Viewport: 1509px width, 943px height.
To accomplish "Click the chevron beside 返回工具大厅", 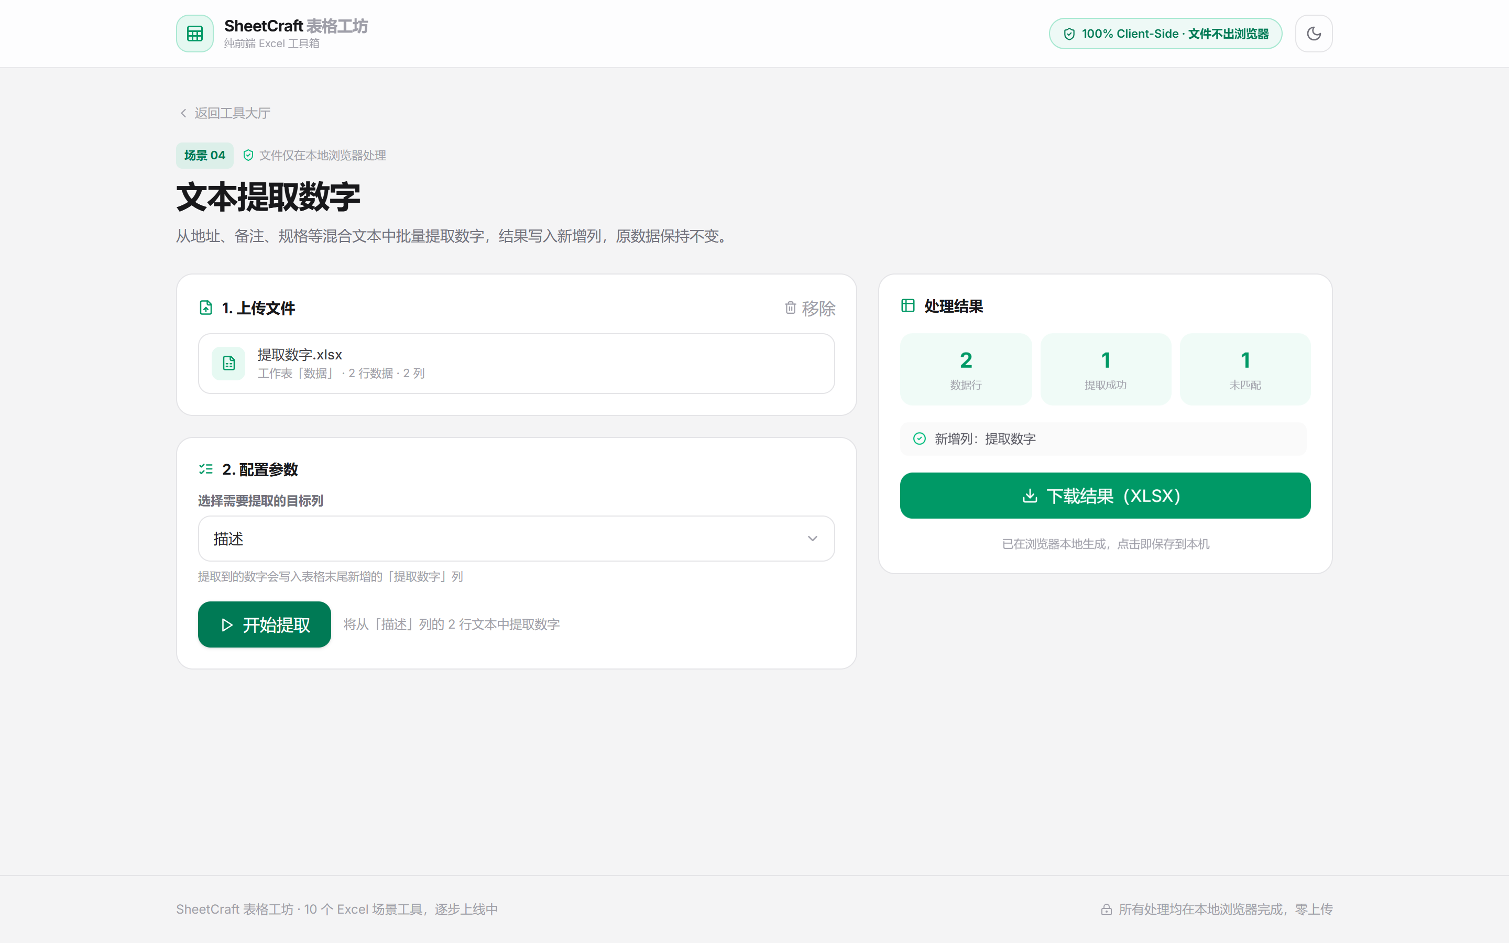I will click(x=183, y=113).
